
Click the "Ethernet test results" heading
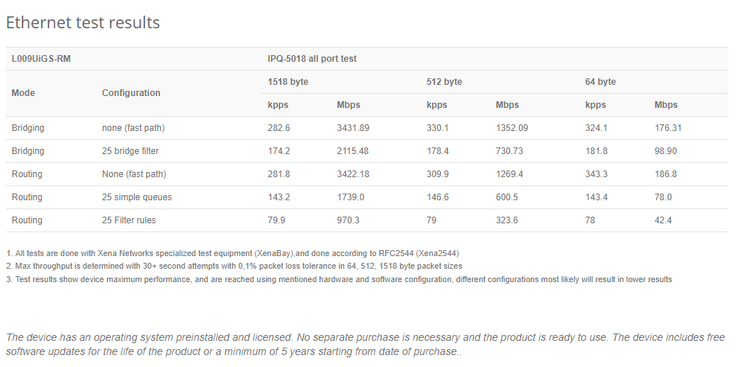(83, 22)
